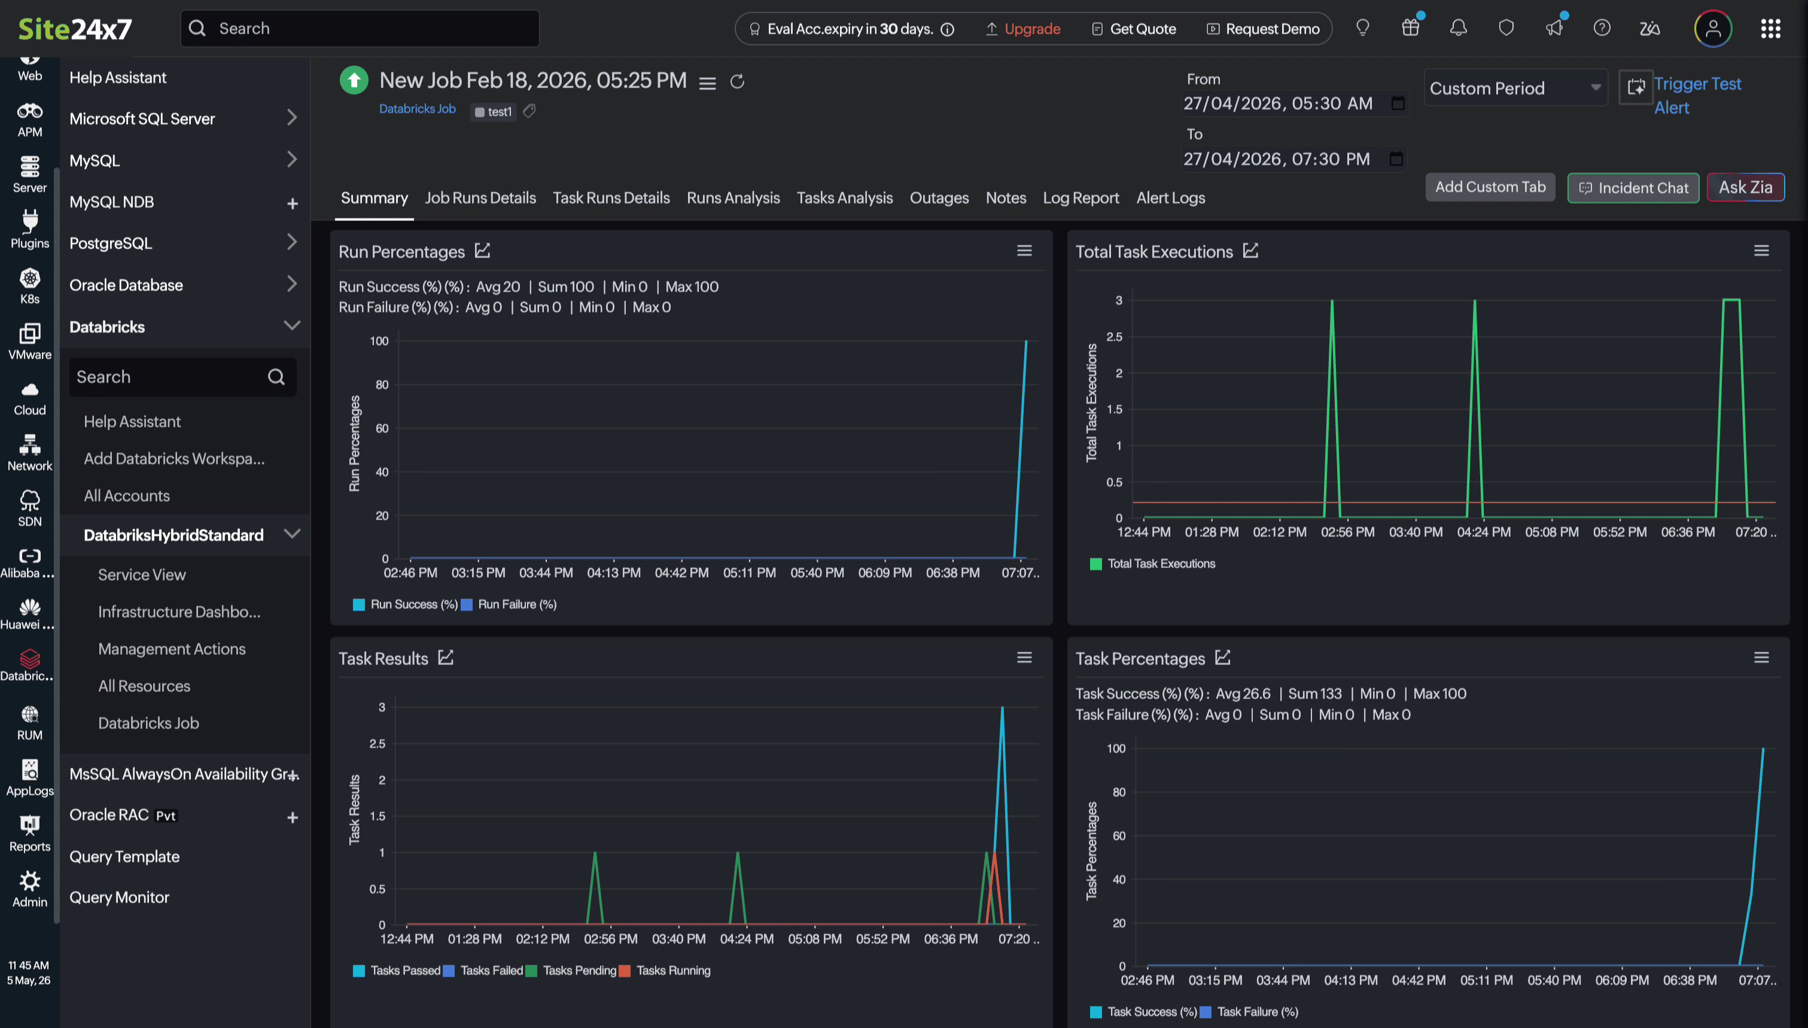Collapse DatabriksHybridStandard account

[x=291, y=534]
